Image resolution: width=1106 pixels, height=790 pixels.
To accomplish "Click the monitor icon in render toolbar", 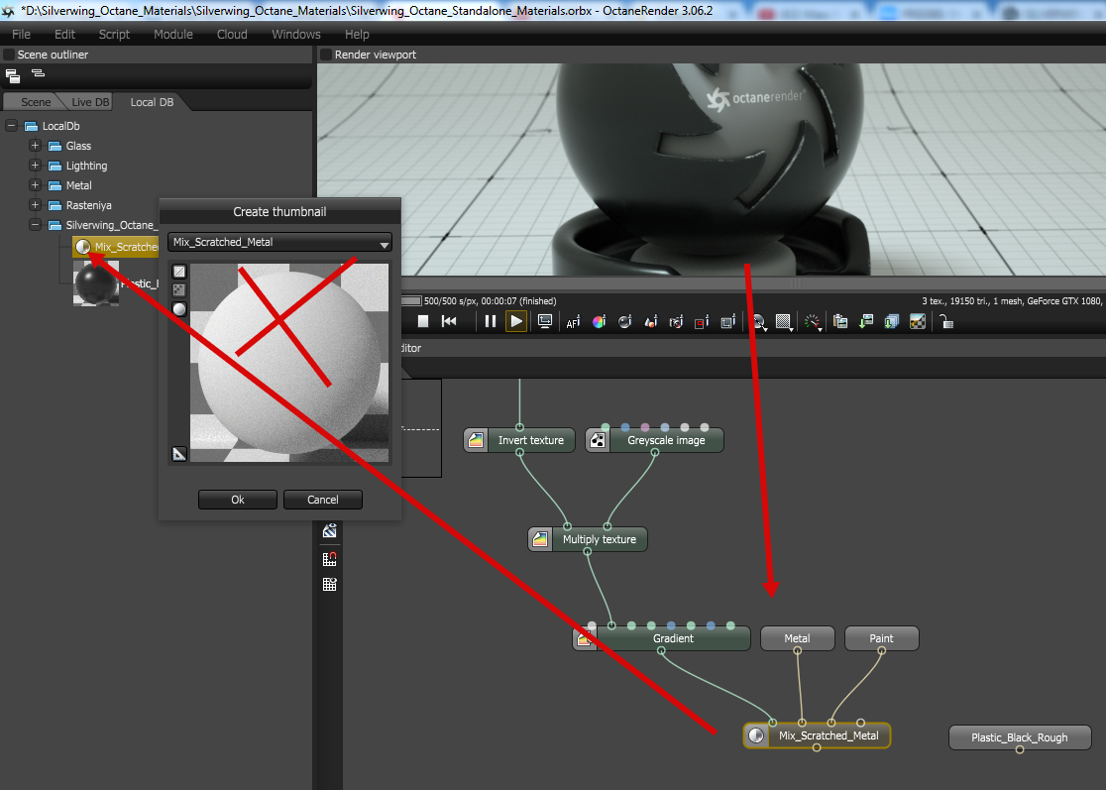I will click(544, 321).
